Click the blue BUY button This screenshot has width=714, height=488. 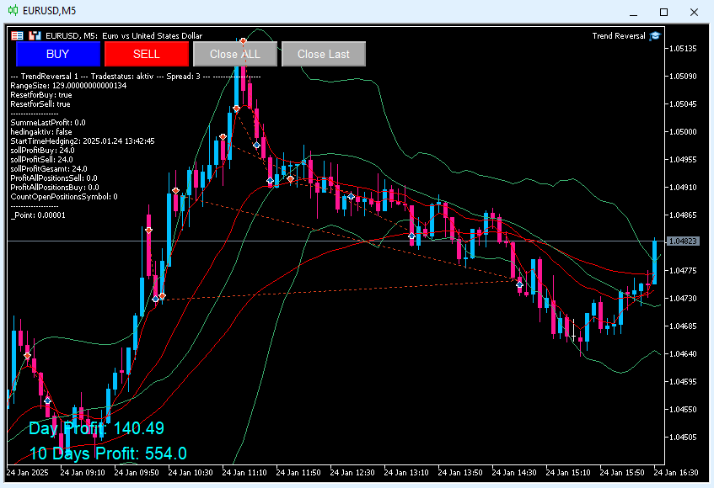58,54
